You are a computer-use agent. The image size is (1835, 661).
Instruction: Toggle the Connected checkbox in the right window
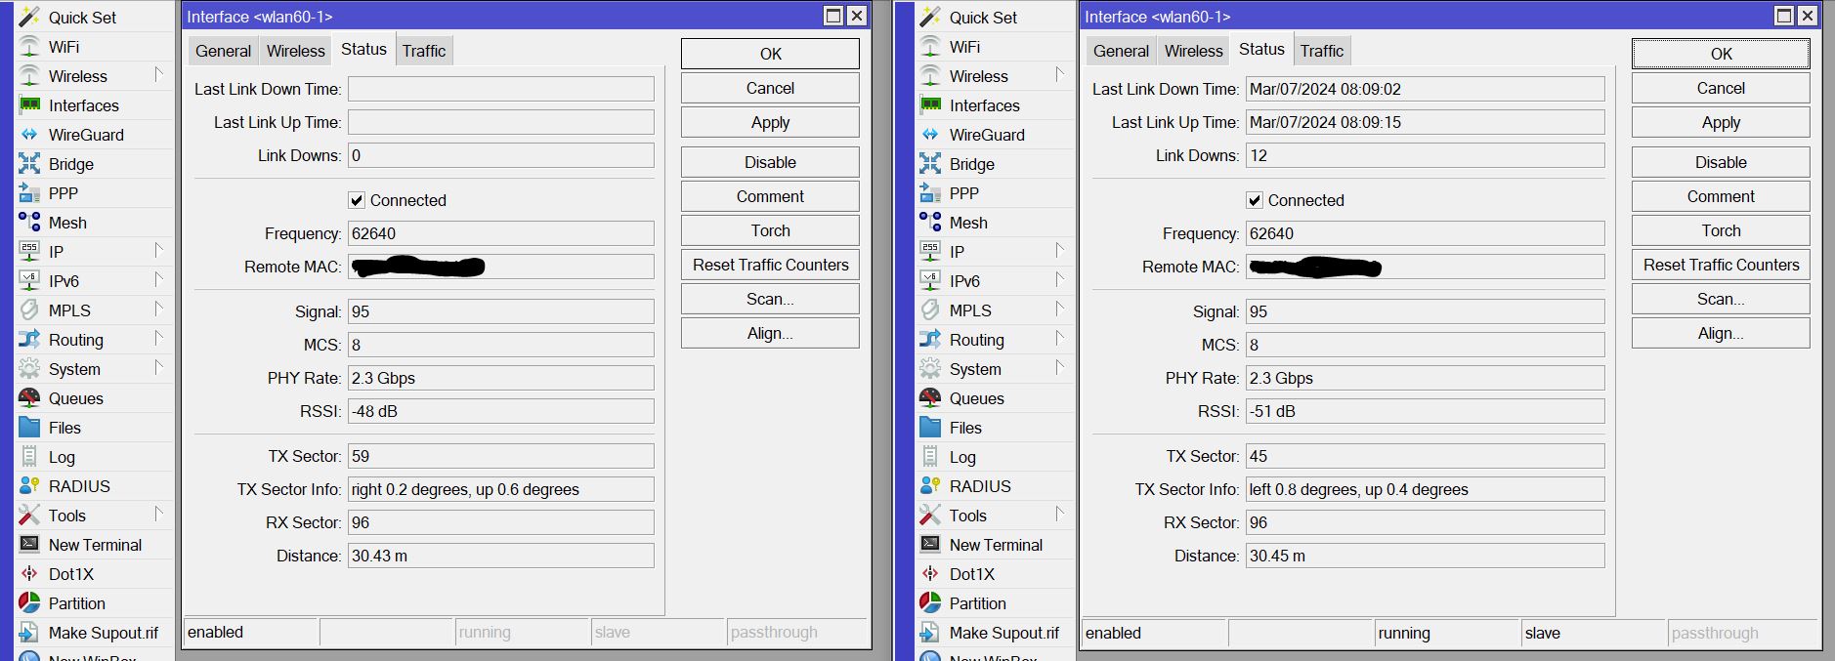pyautogui.click(x=1255, y=200)
